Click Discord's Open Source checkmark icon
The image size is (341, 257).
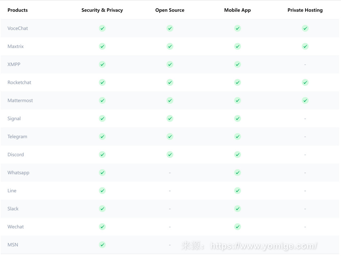170,155
